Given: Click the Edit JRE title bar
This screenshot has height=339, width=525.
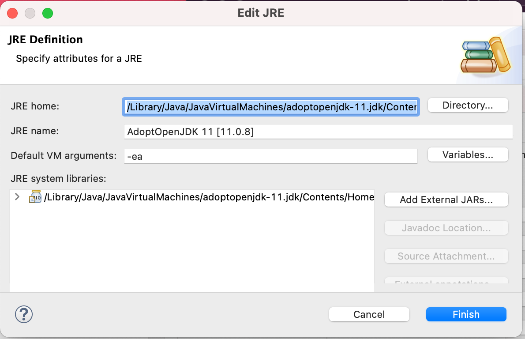Looking at the screenshot, I should click(261, 13).
